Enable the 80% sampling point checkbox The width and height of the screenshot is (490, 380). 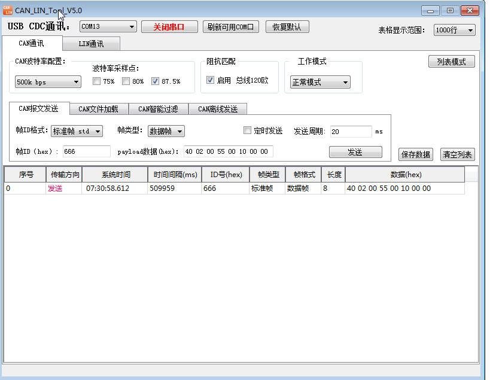tap(126, 81)
